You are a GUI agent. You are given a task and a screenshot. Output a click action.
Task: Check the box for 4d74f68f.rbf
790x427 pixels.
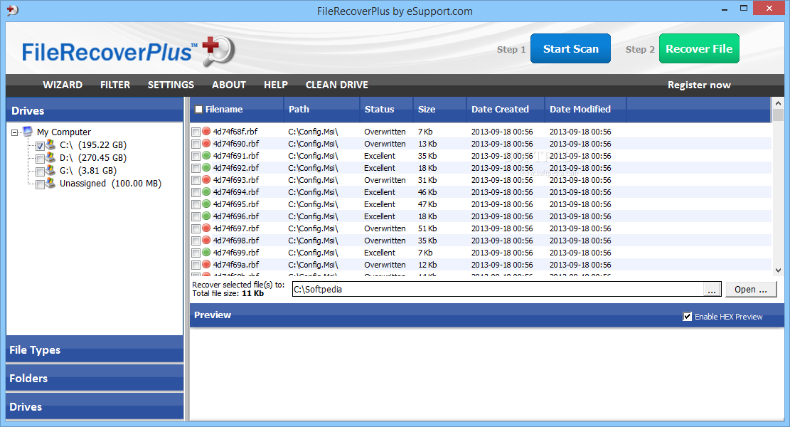click(x=196, y=132)
